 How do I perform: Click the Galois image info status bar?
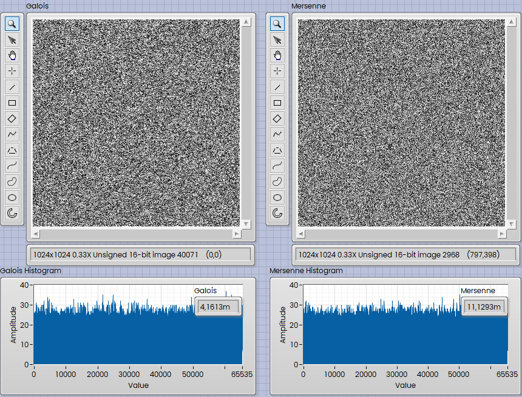click(140, 255)
